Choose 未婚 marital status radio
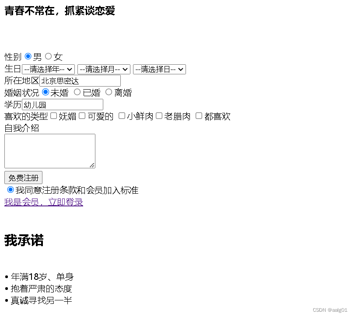Screen dimensions: 354x317 (46, 92)
